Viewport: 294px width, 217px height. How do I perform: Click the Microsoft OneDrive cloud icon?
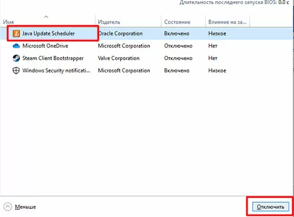point(16,46)
